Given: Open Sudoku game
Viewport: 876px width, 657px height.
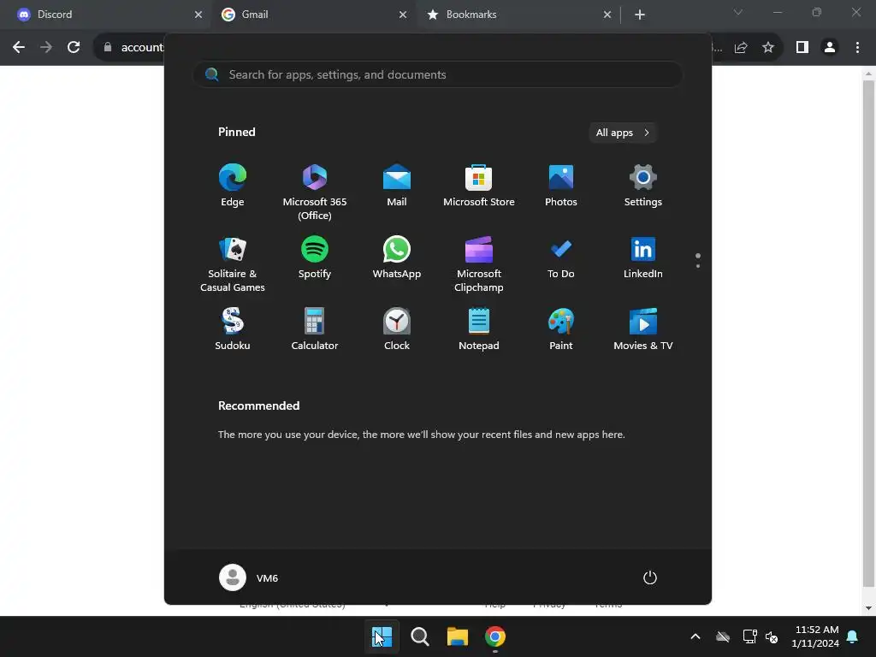Looking at the screenshot, I should [x=233, y=329].
